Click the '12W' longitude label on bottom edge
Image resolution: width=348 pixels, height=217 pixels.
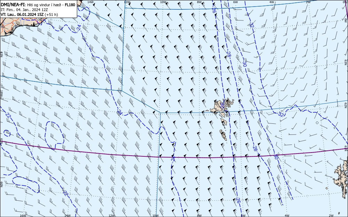click(x=112, y=216)
